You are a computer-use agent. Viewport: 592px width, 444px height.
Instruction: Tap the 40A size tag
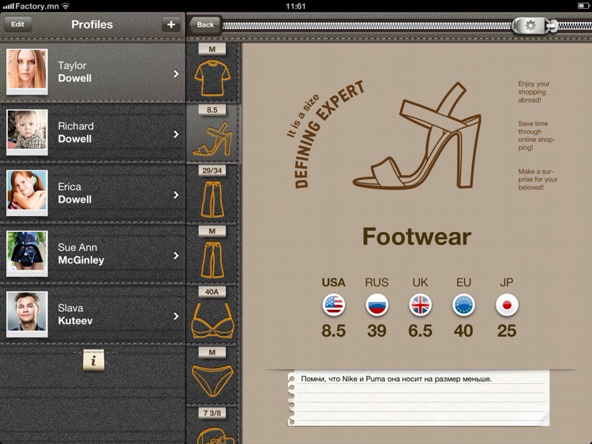point(212,292)
